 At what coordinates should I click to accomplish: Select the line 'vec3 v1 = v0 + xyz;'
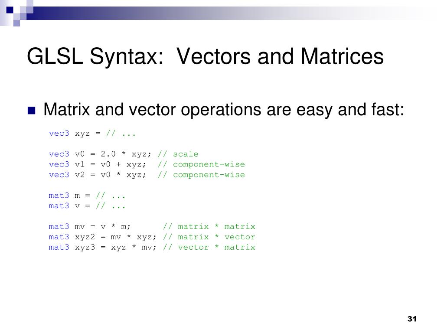pyautogui.click(x=98, y=164)
